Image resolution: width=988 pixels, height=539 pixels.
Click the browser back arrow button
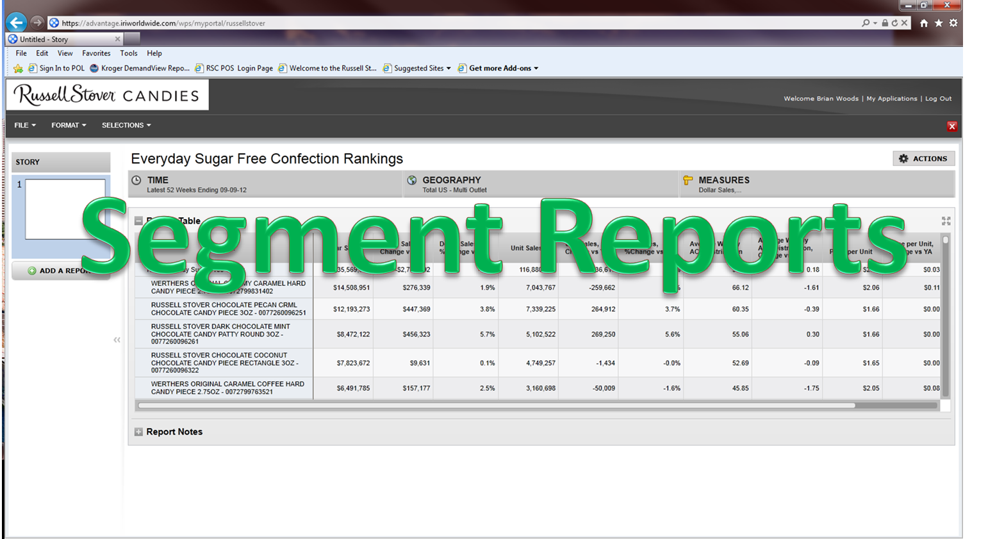click(17, 22)
